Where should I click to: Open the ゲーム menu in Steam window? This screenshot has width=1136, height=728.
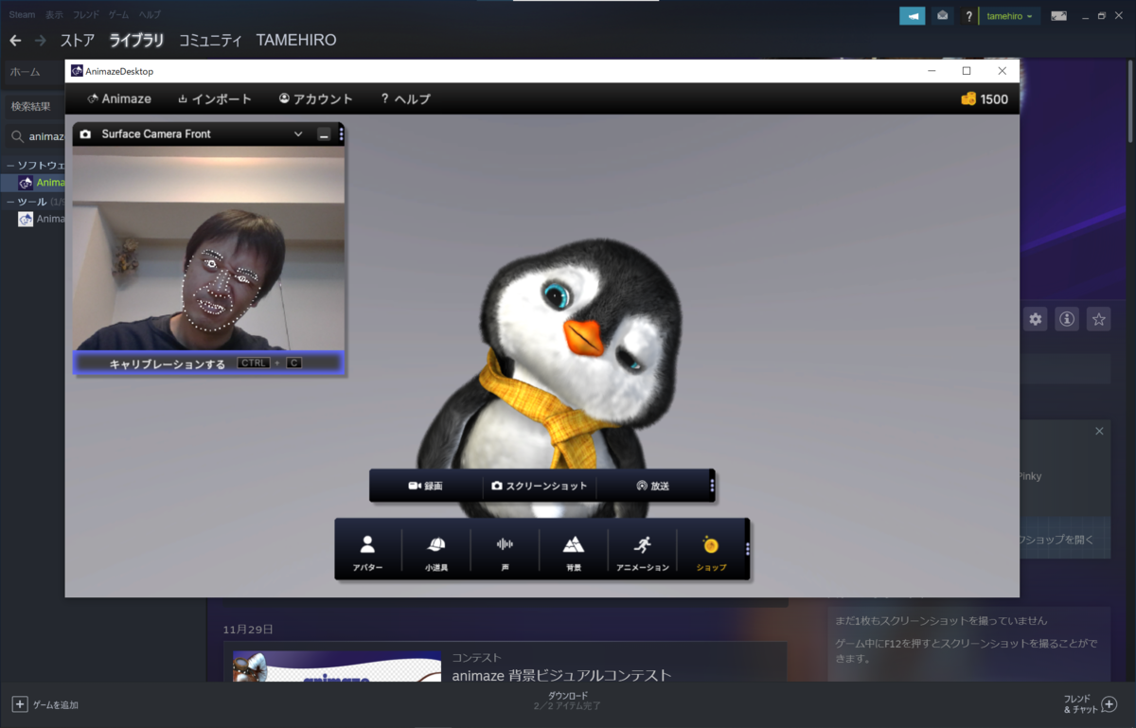pos(118,15)
